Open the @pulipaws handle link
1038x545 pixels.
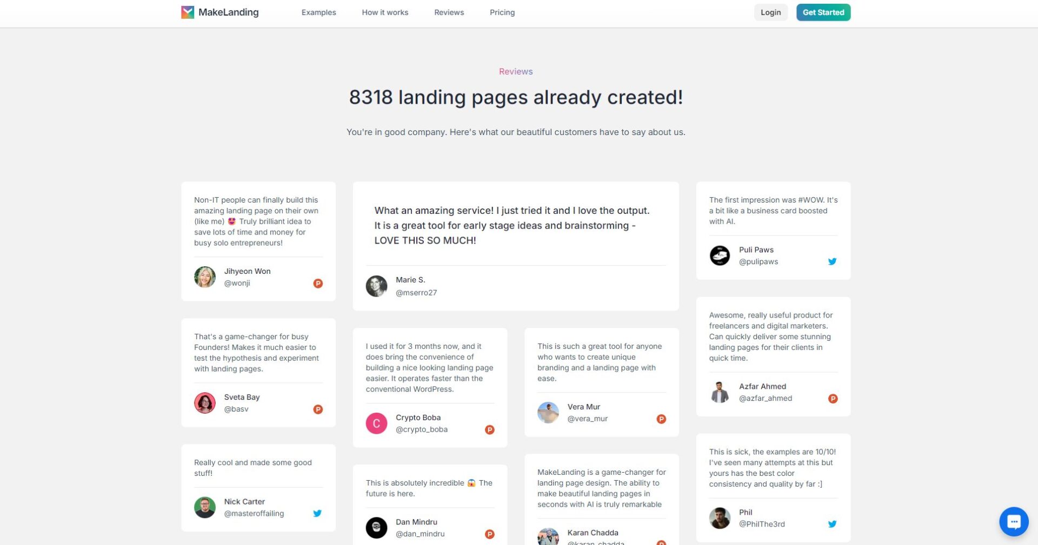758,262
